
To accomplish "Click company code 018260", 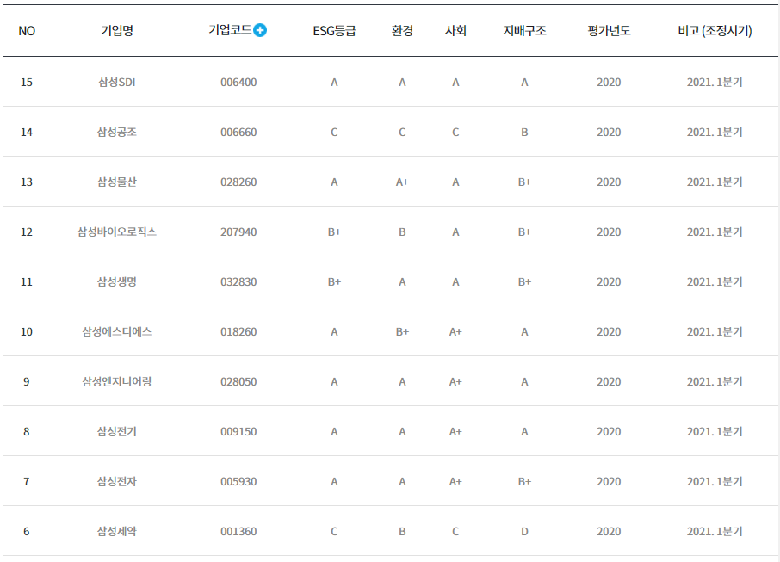I will (x=238, y=331).
